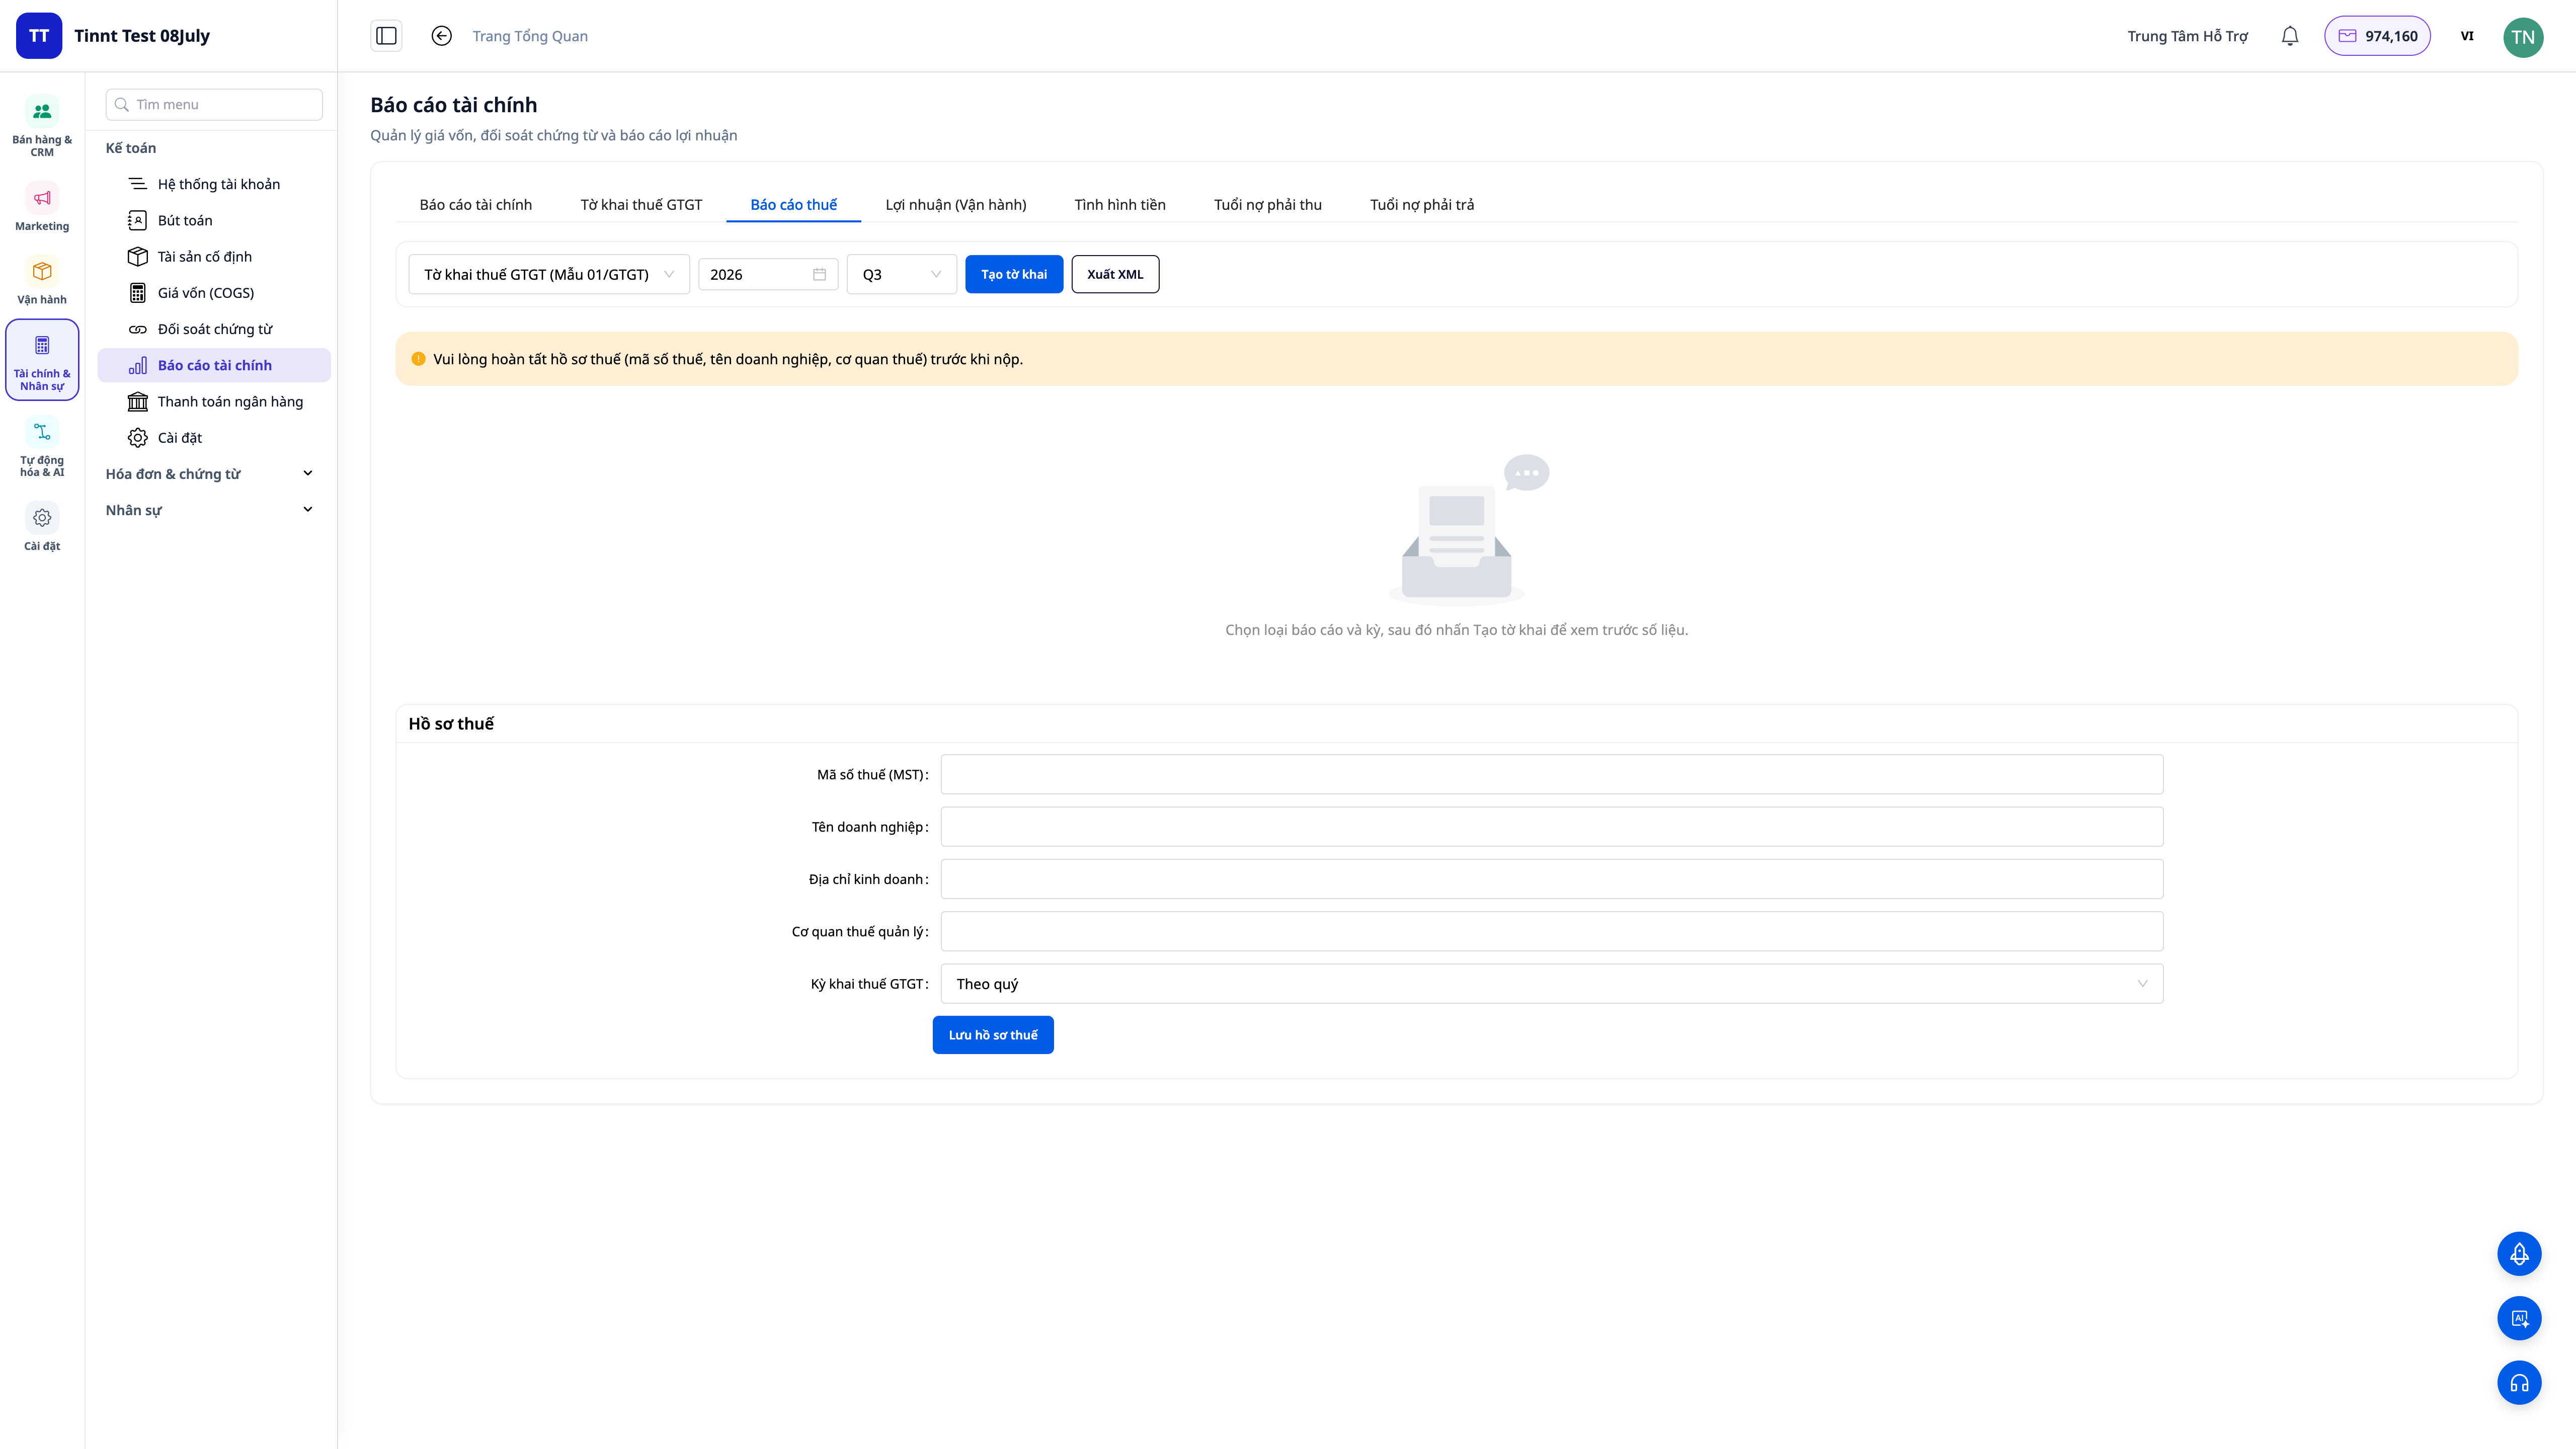Image resolution: width=2576 pixels, height=1449 pixels.
Task: Click the 974,160 credit balance badge
Action: [2377, 36]
